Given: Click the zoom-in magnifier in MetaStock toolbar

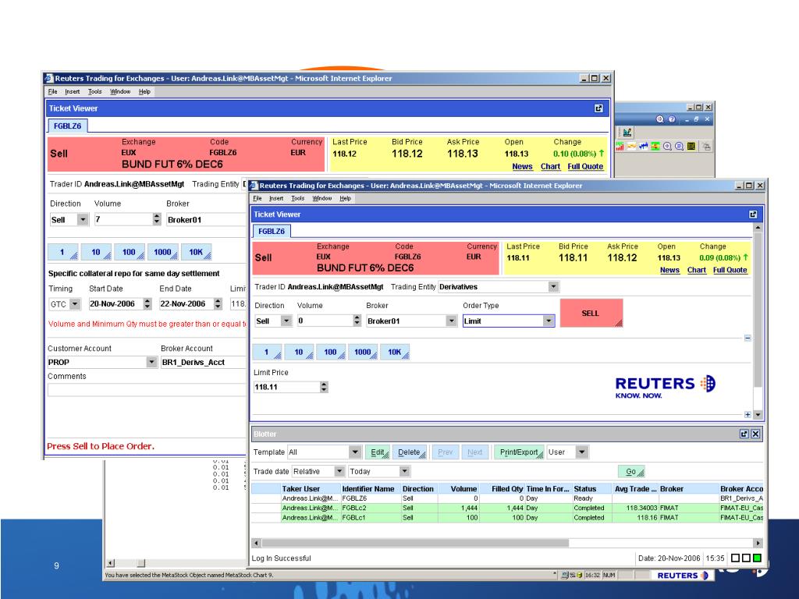Looking at the screenshot, I should 668,147.
